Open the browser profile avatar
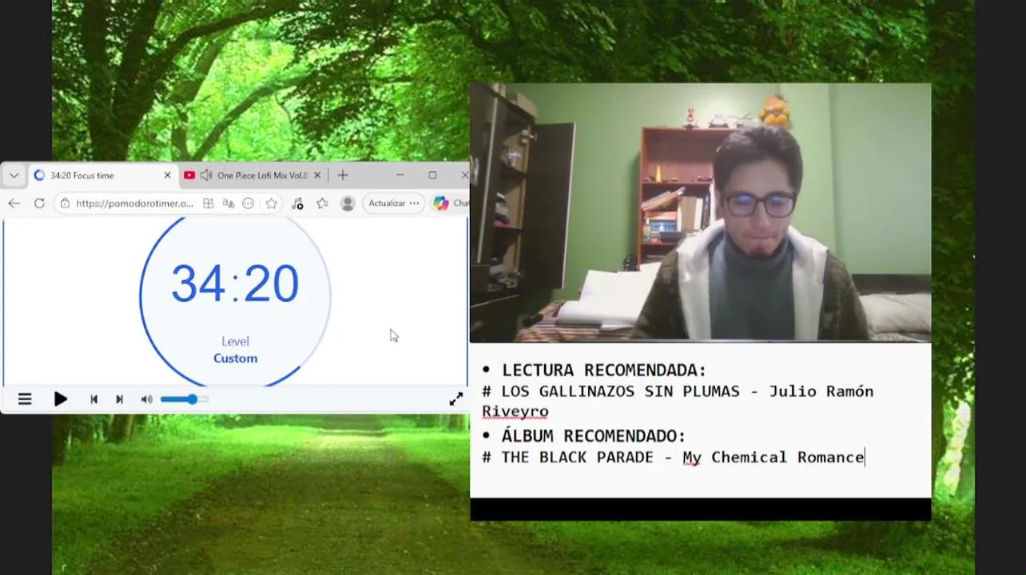Viewport: 1026px width, 575px height. point(348,204)
